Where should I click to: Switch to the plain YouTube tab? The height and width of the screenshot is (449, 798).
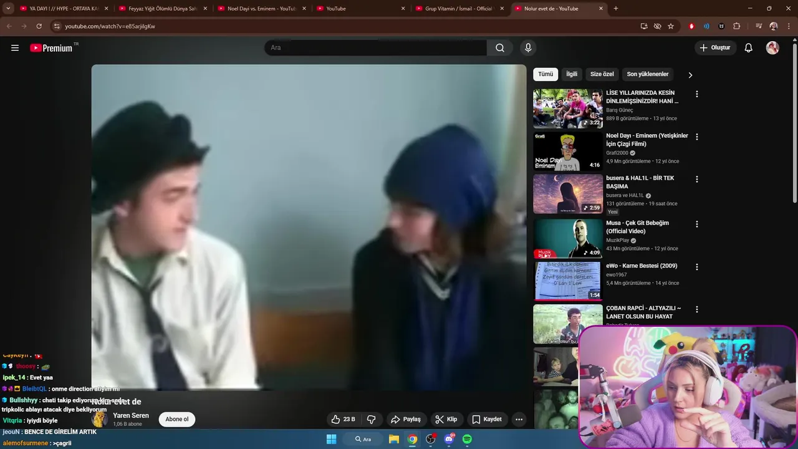(360, 9)
